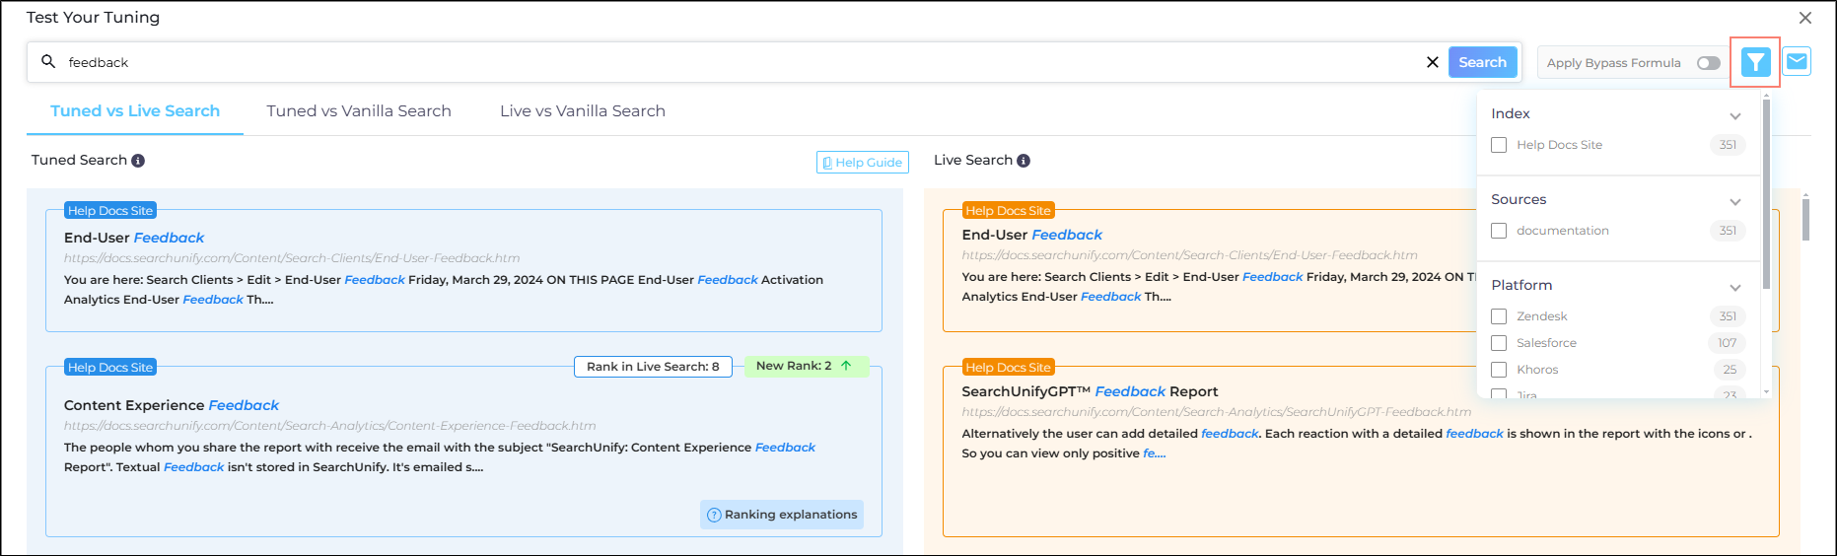Collapse the Sources filter section
Image resolution: width=1837 pixels, height=556 pixels.
click(x=1734, y=201)
